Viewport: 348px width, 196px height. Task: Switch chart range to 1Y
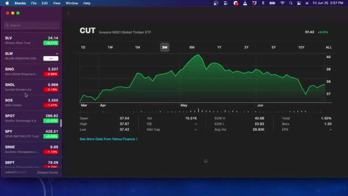(219, 47)
